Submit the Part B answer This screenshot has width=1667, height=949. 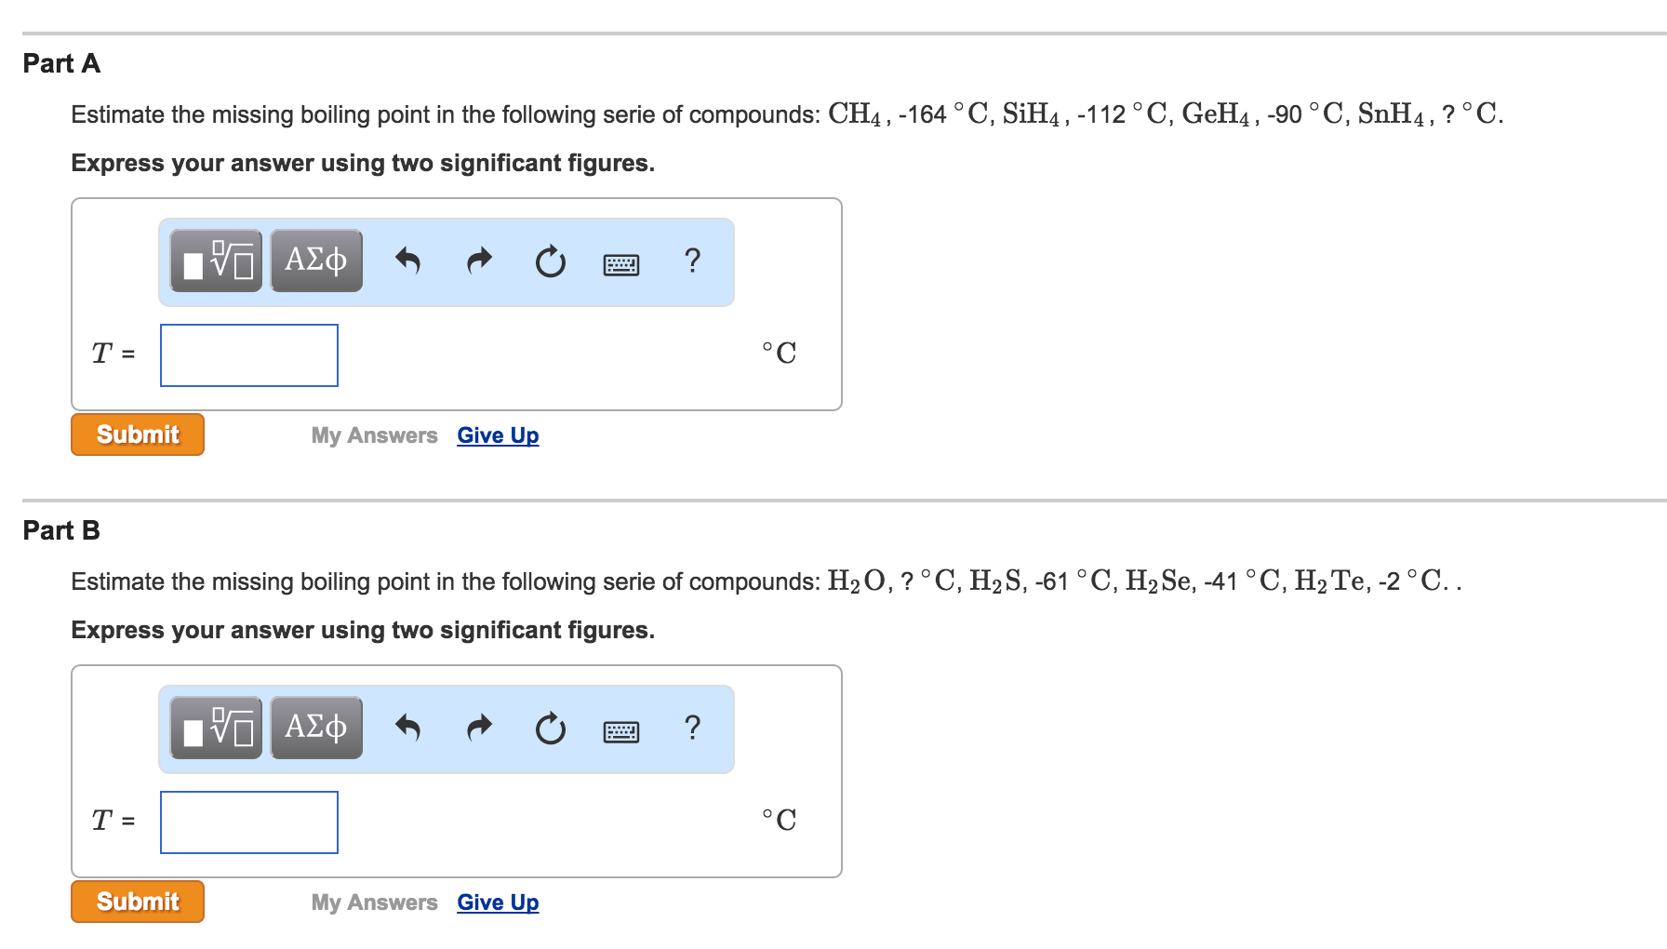(137, 901)
